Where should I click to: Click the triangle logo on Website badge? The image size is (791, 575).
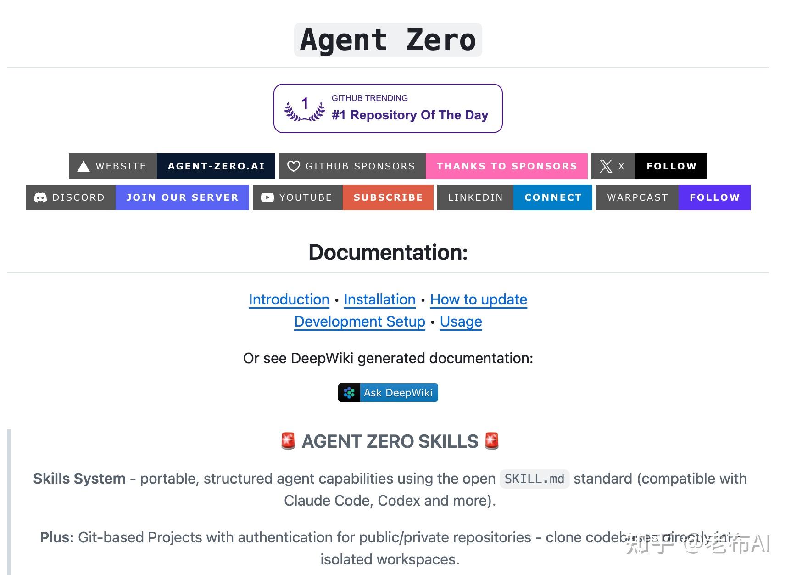[x=84, y=166]
